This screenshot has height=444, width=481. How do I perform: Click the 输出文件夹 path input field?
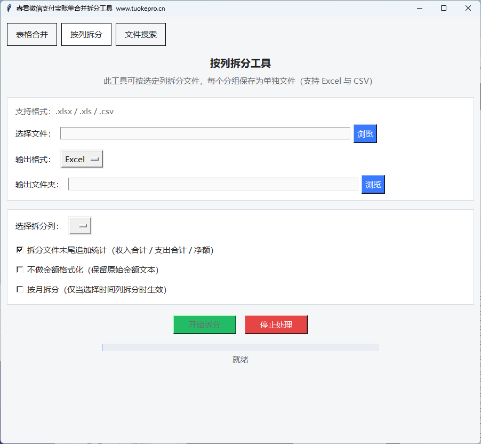[x=213, y=184]
